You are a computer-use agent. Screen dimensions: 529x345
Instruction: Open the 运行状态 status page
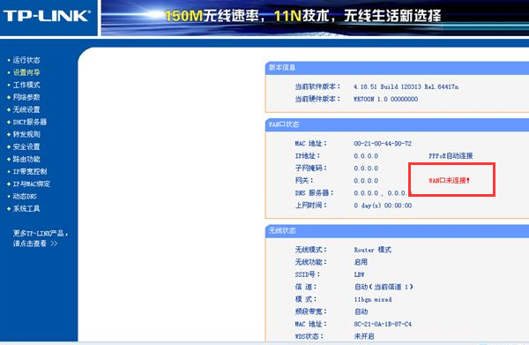(26, 60)
